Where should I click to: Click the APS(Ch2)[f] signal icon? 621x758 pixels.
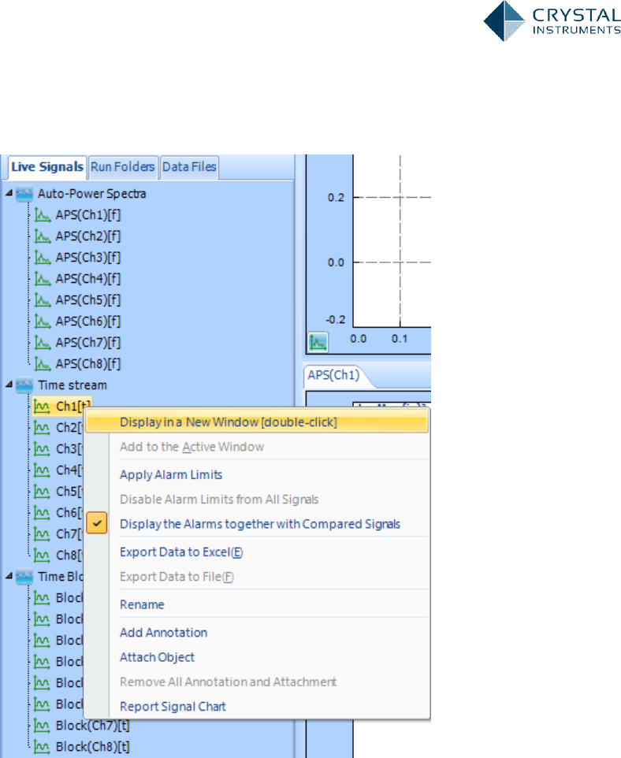[x=43, y=236]
